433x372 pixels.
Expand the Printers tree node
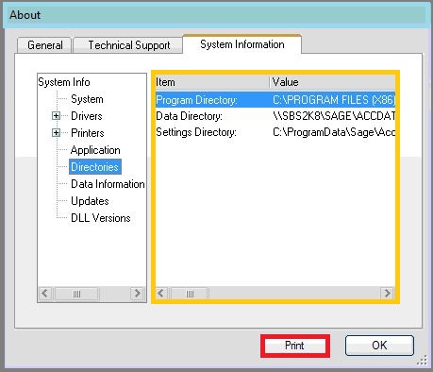(x=56, y=133)
